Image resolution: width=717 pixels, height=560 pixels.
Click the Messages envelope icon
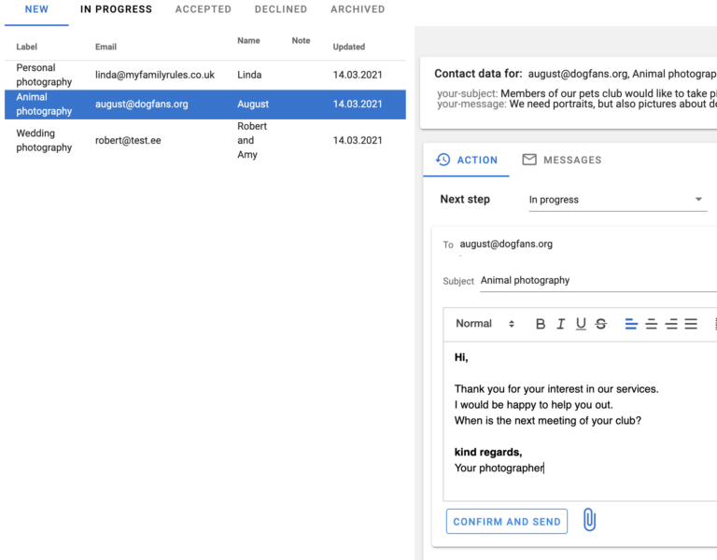click(x=529, y=159)
